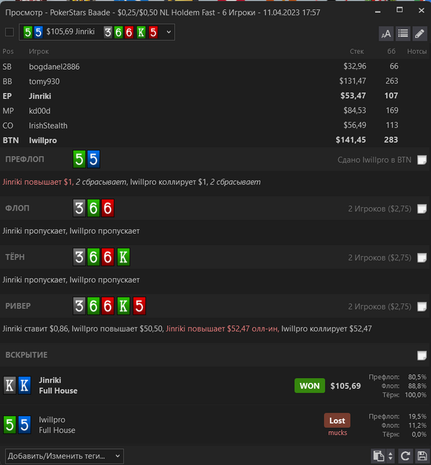The image size is (431, 465).
Task: Select player IrishStealth row
Action: pyautogui.click(x=215, y=126)
